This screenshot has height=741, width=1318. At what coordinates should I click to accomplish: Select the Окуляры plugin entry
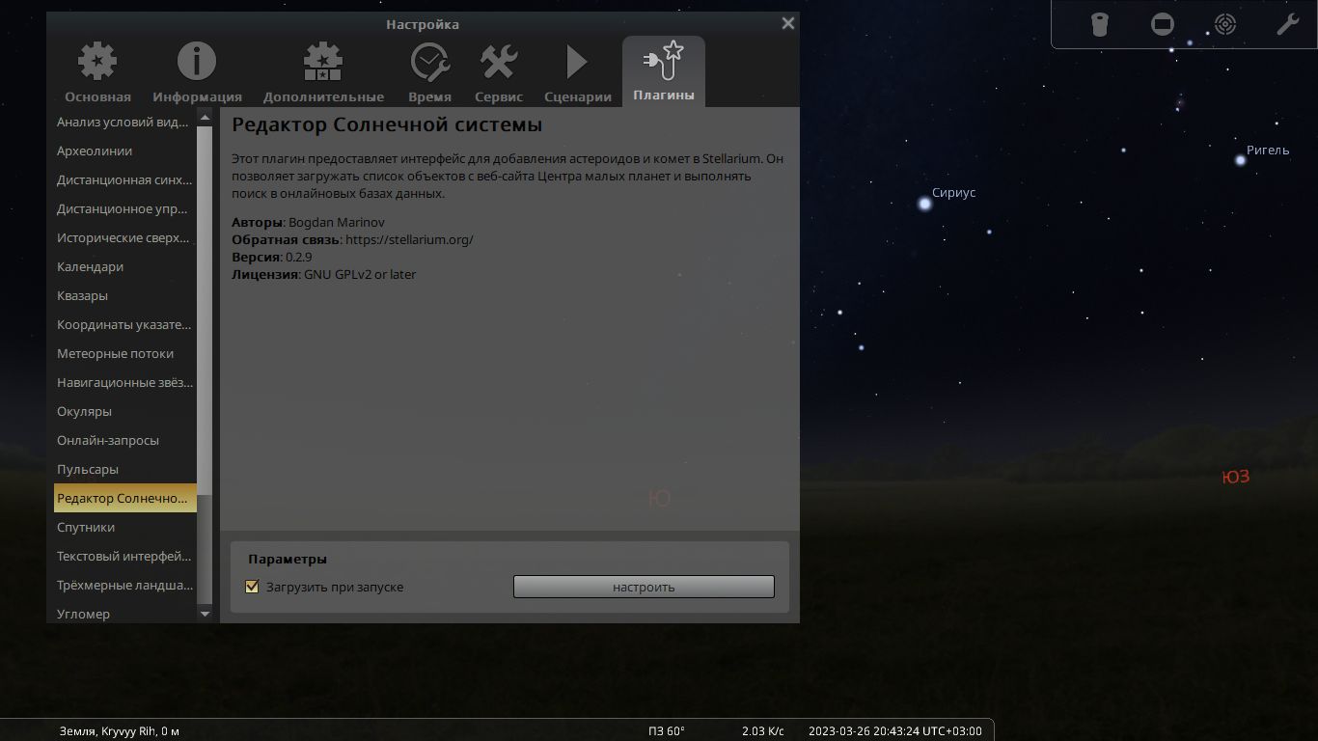85,411
